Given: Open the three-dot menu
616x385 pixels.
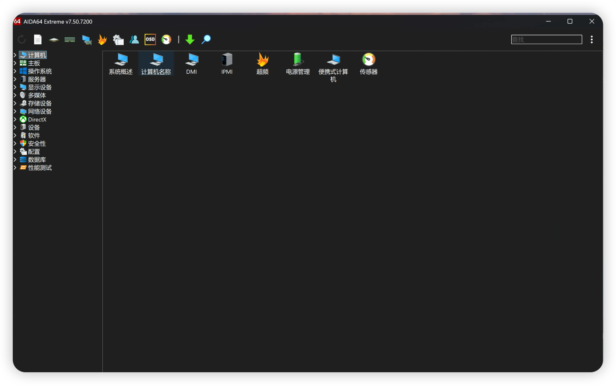Looking at the screenshot, I should coord(592,39).
